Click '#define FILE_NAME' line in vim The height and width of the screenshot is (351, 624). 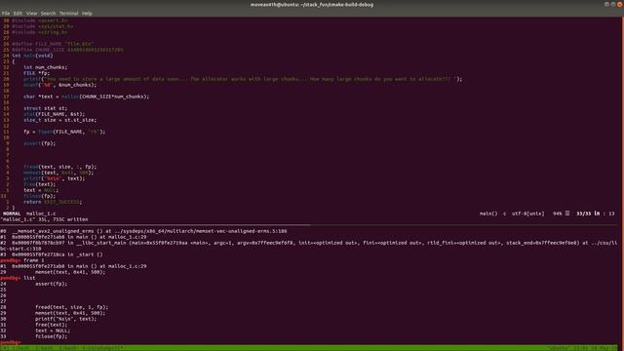click(x=53, y=44)
